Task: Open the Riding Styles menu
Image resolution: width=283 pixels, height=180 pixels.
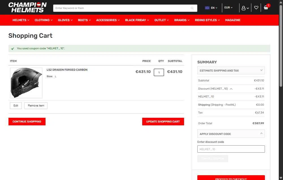Action: (207, 20)
